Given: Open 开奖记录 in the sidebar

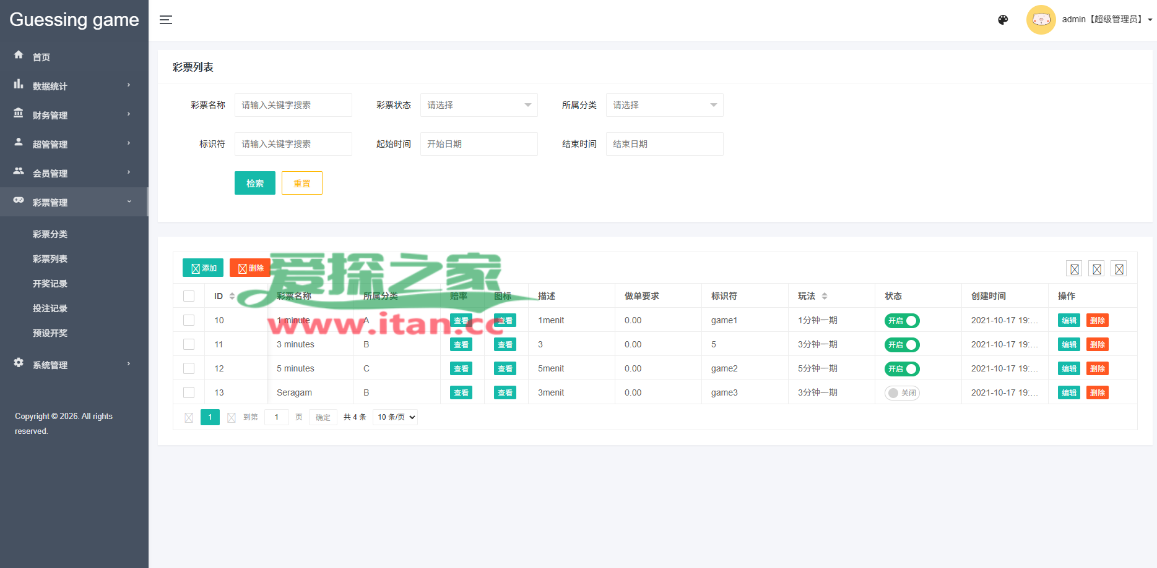Looking at the screenshot, I should click(50, 284).
